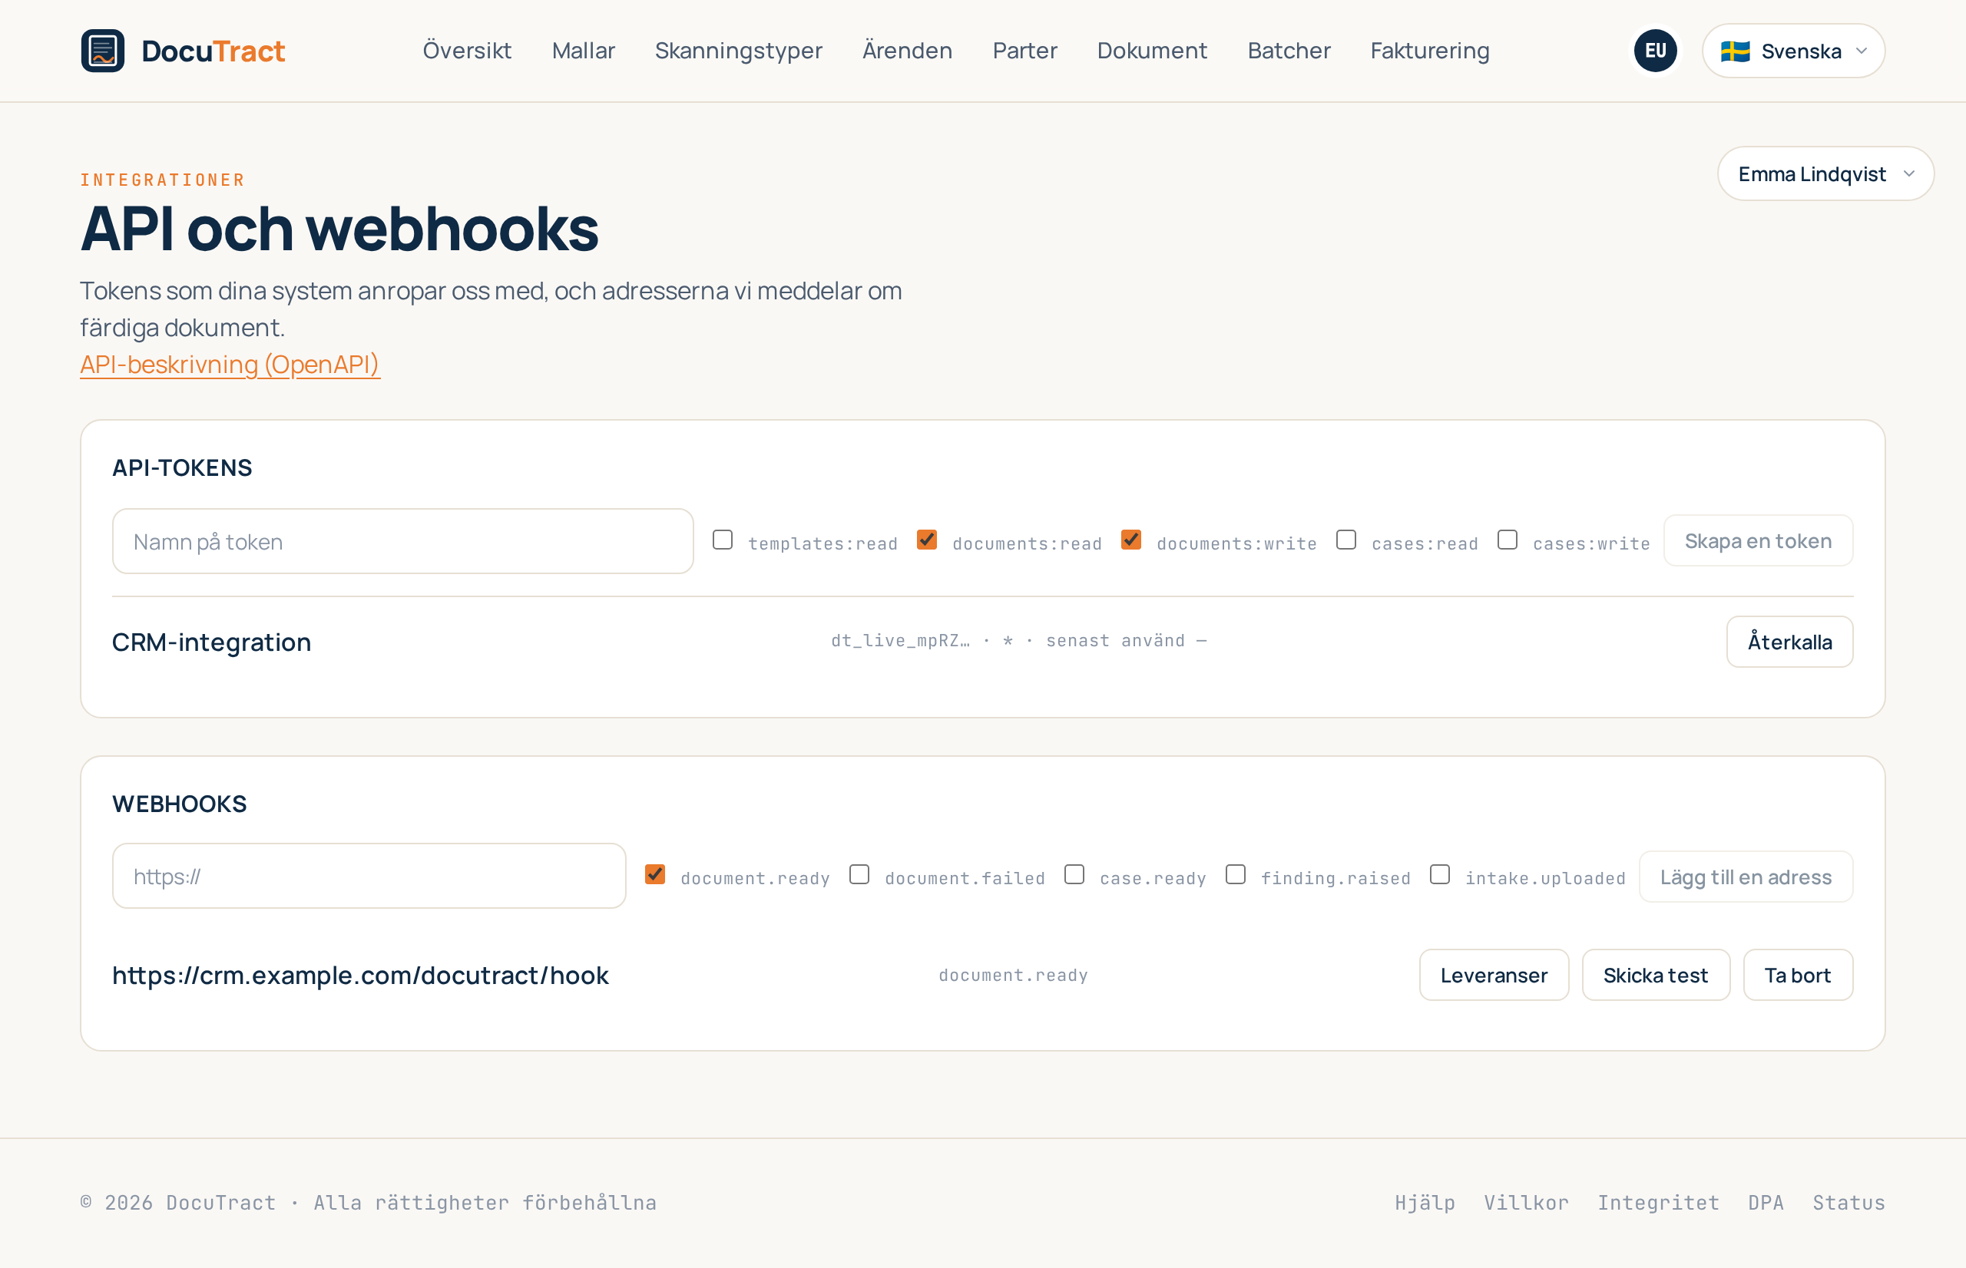Open the Status footer link
This screenshot has width=1966, height=1268.
1849,1203
